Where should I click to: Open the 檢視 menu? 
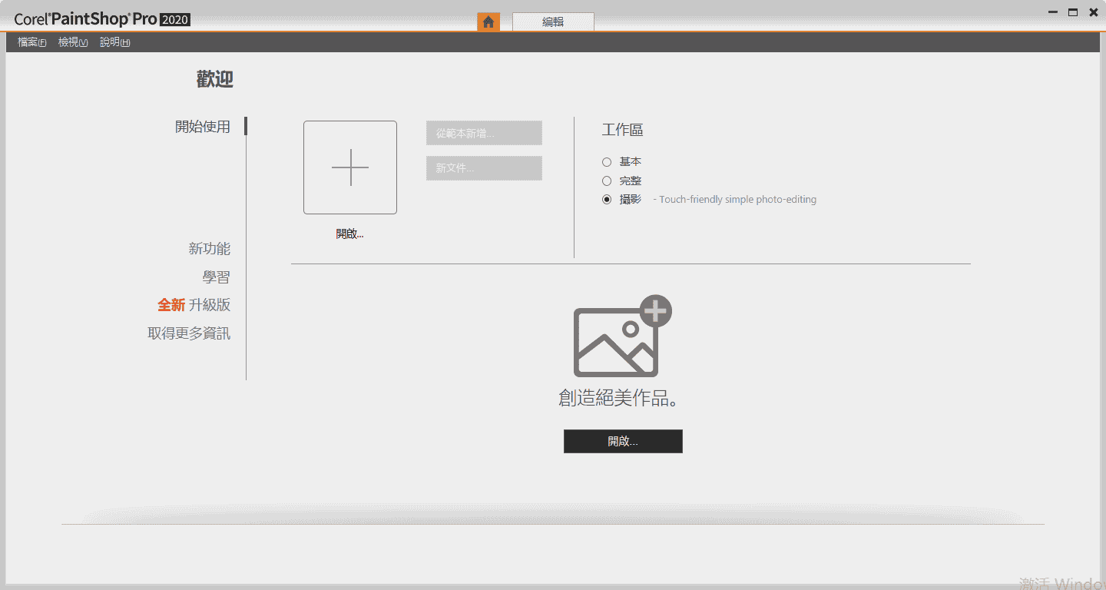pyautogui.click(x=73, y=42)
